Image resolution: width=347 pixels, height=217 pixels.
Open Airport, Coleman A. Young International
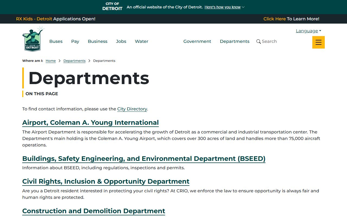tap(91, 123)
